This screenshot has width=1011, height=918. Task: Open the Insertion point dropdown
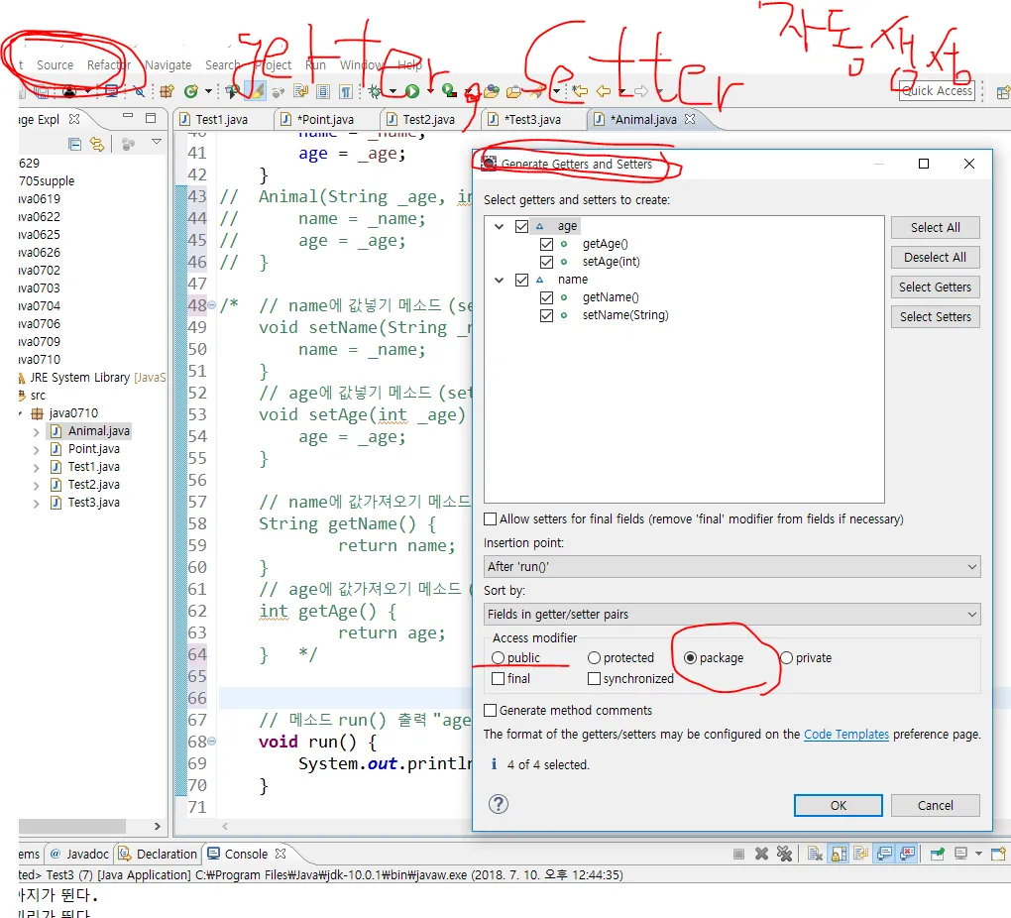pos(731,567)
